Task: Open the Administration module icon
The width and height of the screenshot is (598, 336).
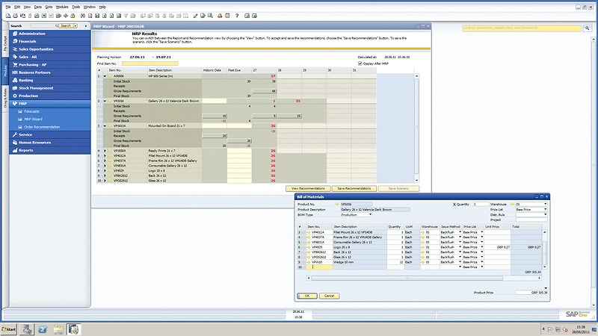Action: pyautogui.click(x=15, y=34)
